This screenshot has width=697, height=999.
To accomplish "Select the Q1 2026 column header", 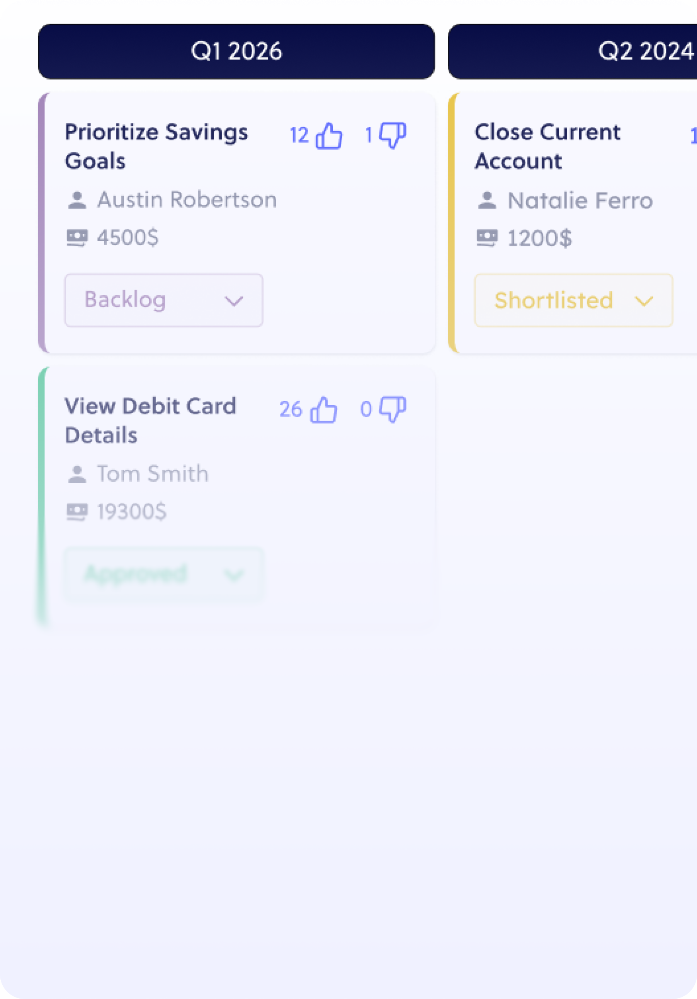I will tap(236, 51).
